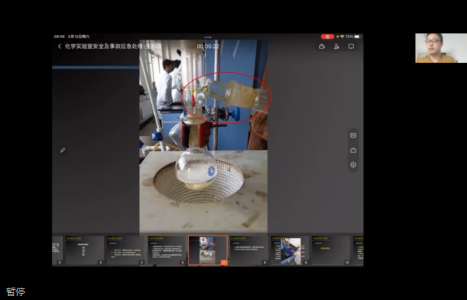Select slide 10 thumbnail
Viewport: 467px width, 300px height.
coord(332,250)
